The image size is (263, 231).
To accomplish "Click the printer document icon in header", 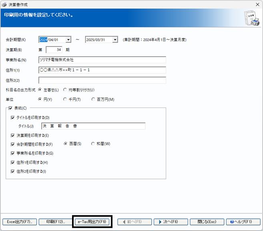I will 252,18.
